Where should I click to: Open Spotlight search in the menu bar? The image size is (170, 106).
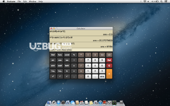(161, 1)
